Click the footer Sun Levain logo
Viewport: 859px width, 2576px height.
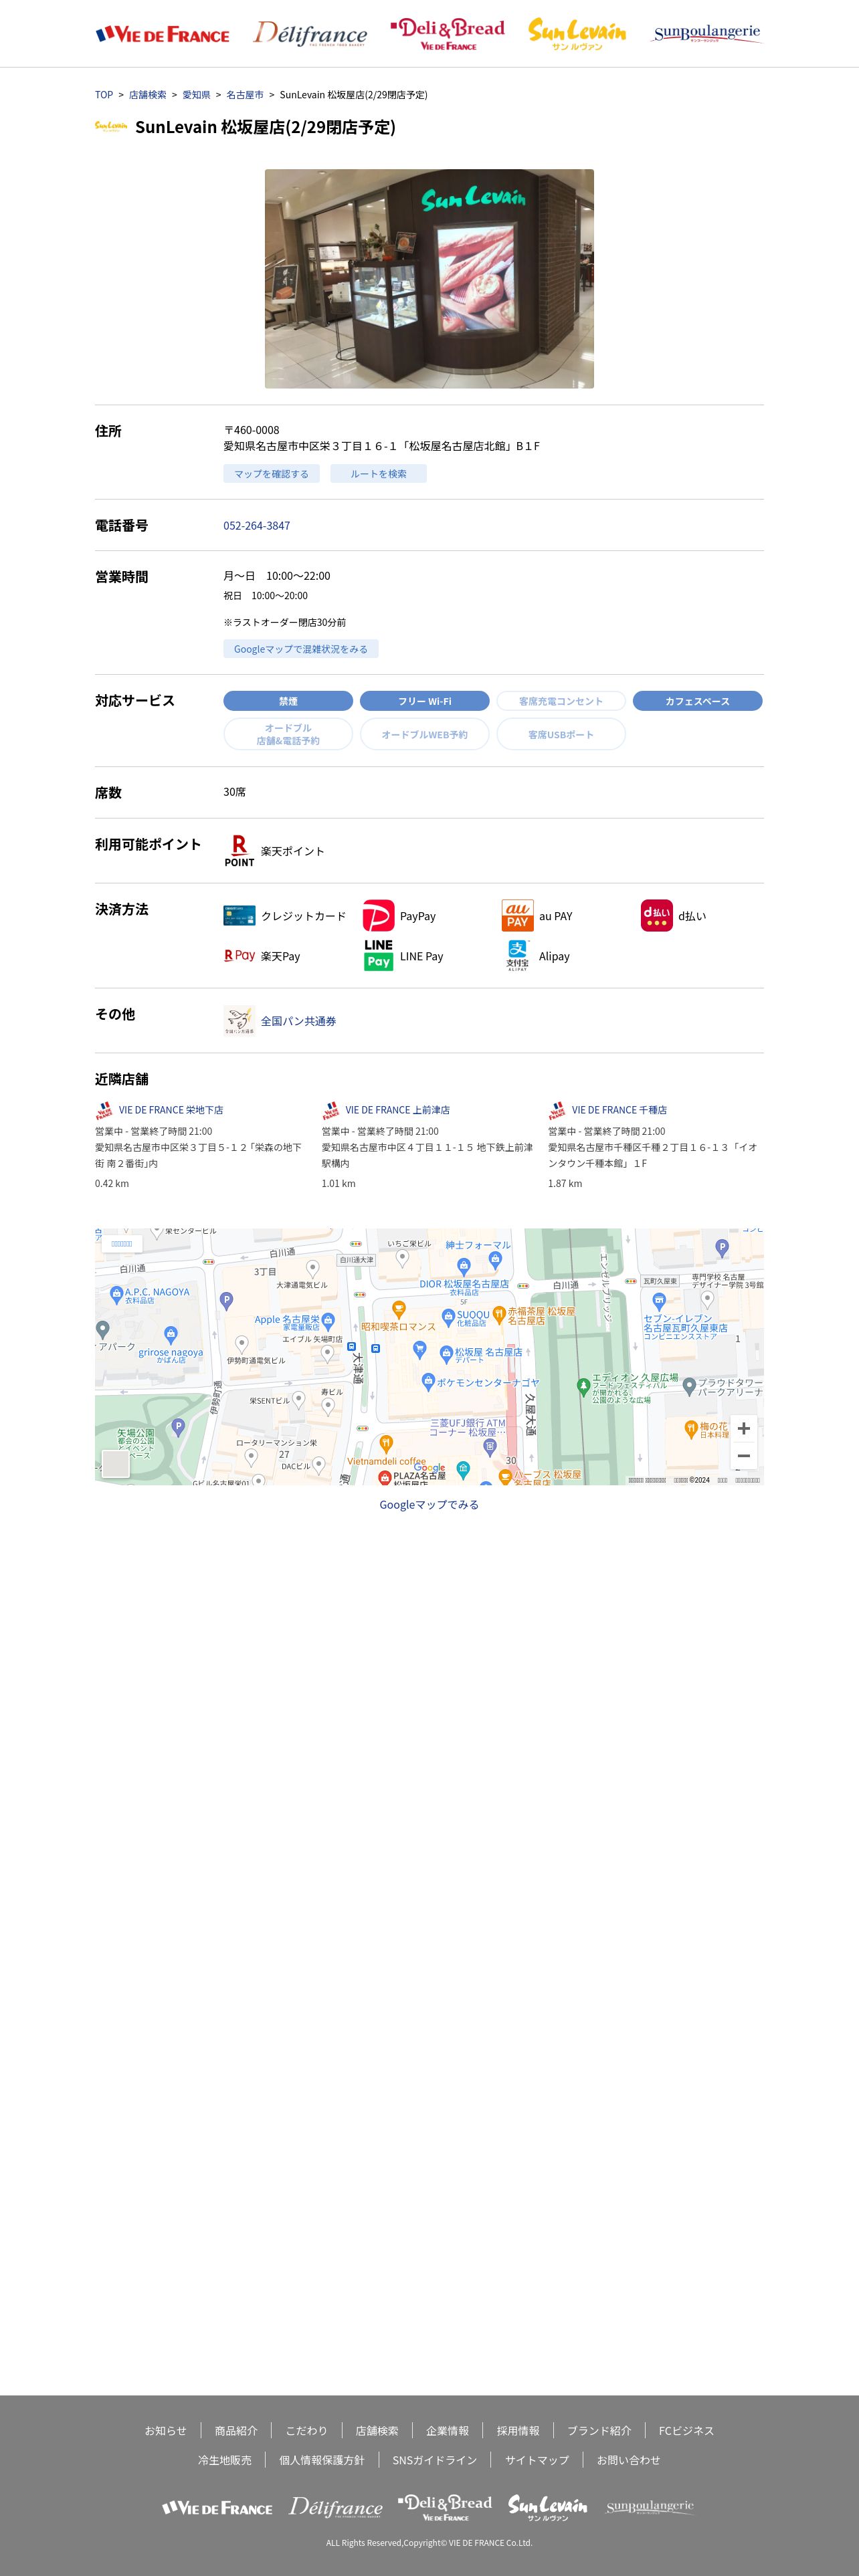pos(547,2507)
